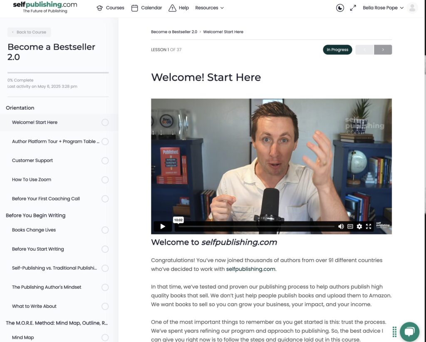Mark Welcome! Start Here lesson circle

pos(105,122)
